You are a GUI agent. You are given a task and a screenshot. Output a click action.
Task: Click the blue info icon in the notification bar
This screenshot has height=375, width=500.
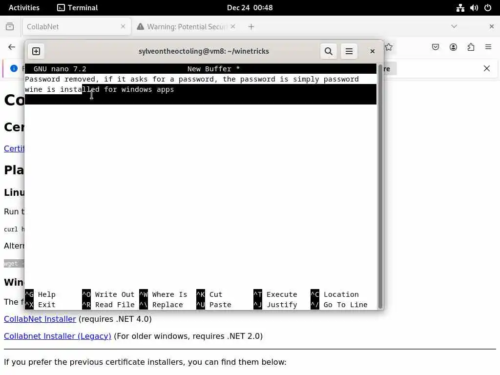tap(14, 68)
